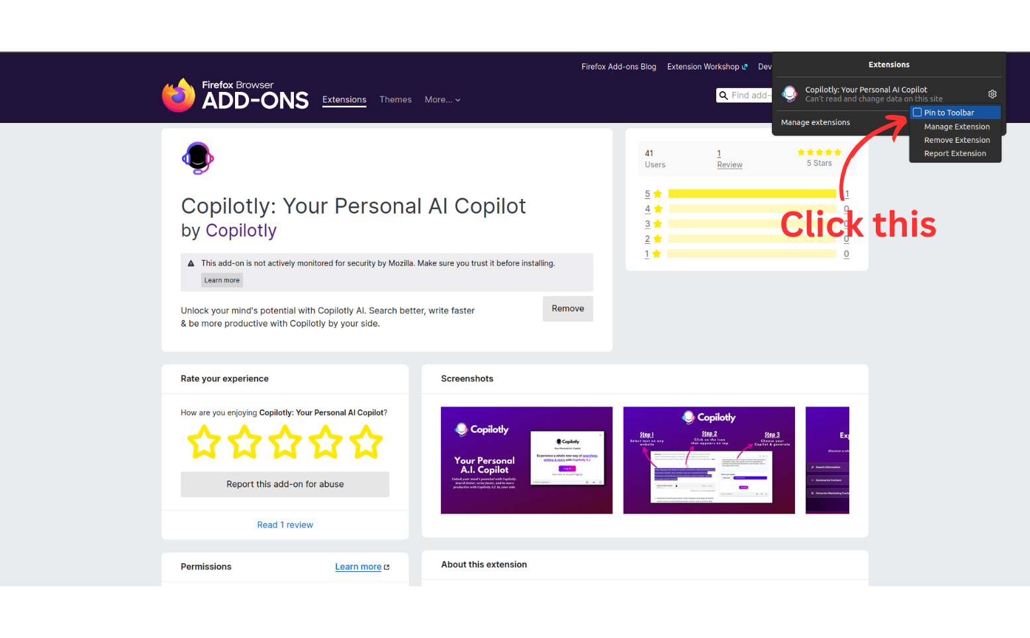Rate the add-on five stars
Viewport: 1030px width, 638px height.
point(366,442)
